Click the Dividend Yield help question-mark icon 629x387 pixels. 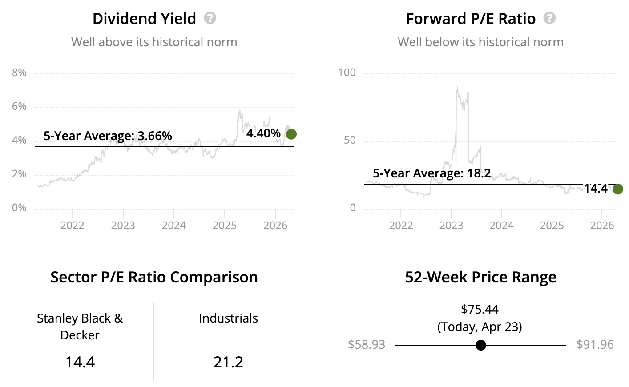(x=210, y=18)
